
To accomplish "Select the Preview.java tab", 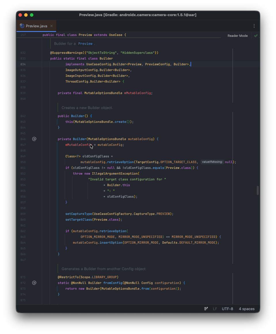I will point(36,26).
